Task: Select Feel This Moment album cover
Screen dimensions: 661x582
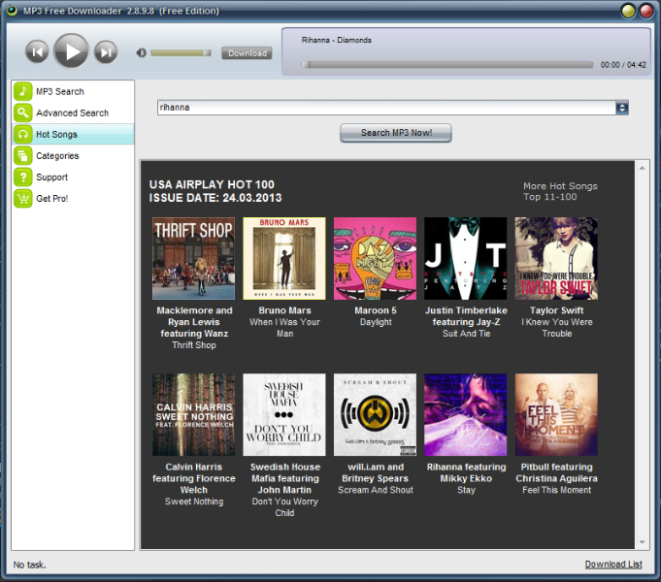Action: click(556, 415)
